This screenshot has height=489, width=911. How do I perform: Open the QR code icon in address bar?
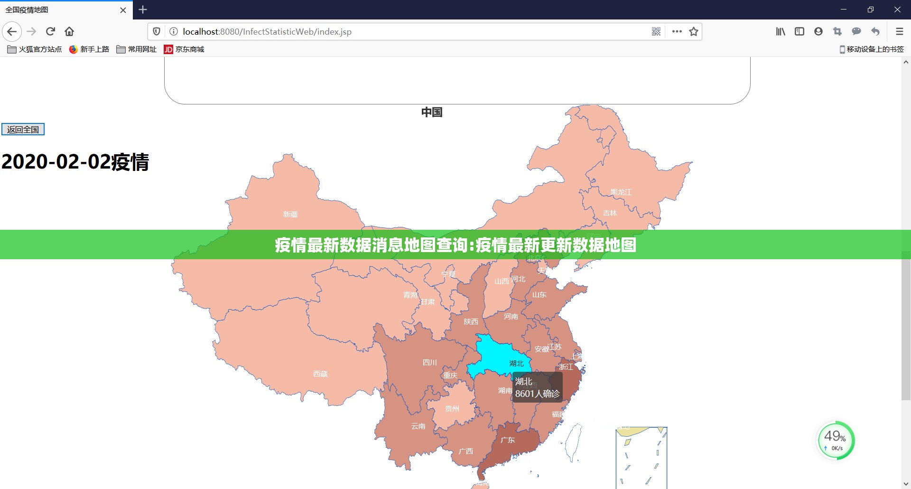tap(656, 32)
